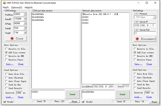The height and width of the screenshot is (106, 161).
Task: Open the BaudR 115200 dropdown
Action: (25, 19)
